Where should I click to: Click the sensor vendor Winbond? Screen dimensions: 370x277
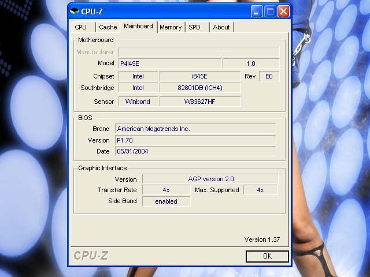[138, 102]
